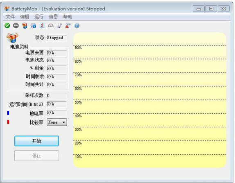Image resolution: width=235 pixels, height=183 pixels.
Task: Click the red ribbon certificate icon
Action: [x=68, y=26]
